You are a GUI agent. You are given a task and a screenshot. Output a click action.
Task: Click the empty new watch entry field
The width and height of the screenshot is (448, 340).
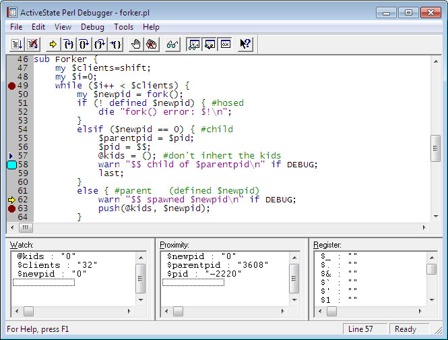pos(44,283)
